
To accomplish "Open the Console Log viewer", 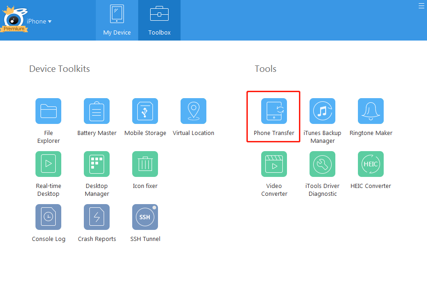I will (48, 217).
